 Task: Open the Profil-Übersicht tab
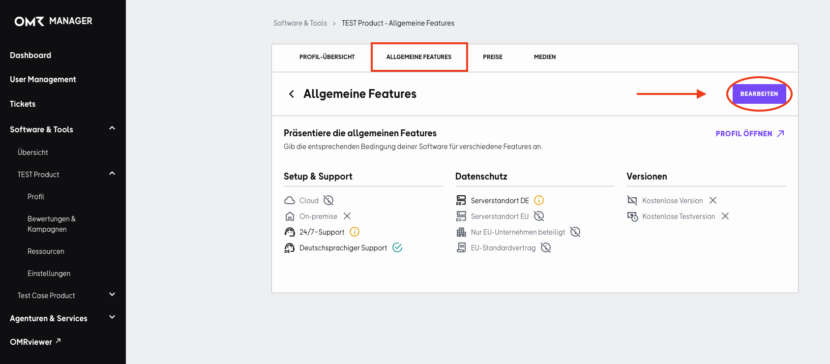pyautogui.click(x=327, y=57)
